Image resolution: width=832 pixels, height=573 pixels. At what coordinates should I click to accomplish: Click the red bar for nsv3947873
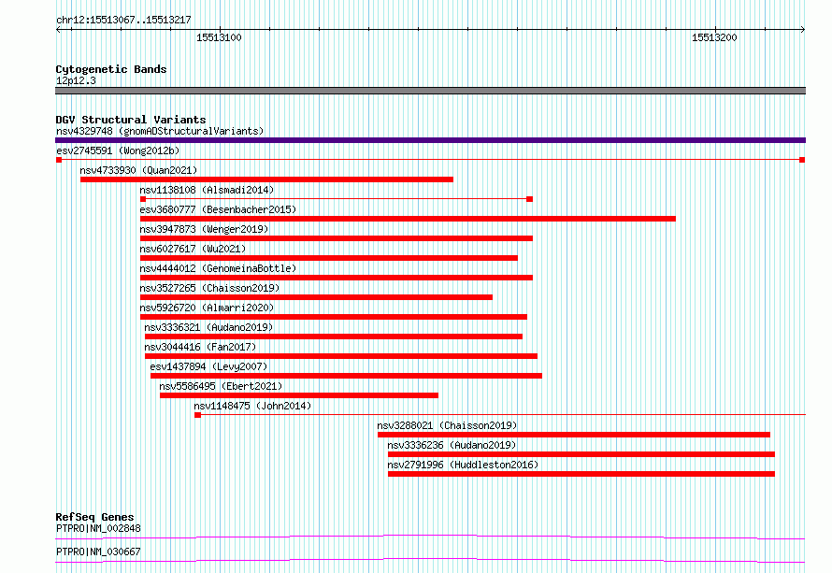pyautogui.click(x=337, y=238)
